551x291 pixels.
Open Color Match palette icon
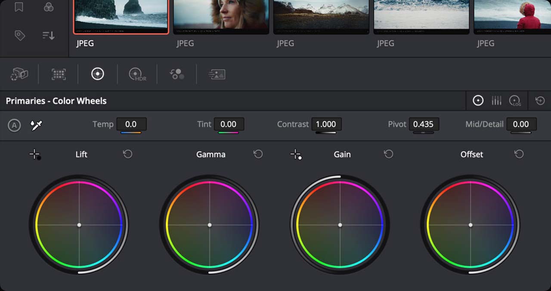point(59,74)
